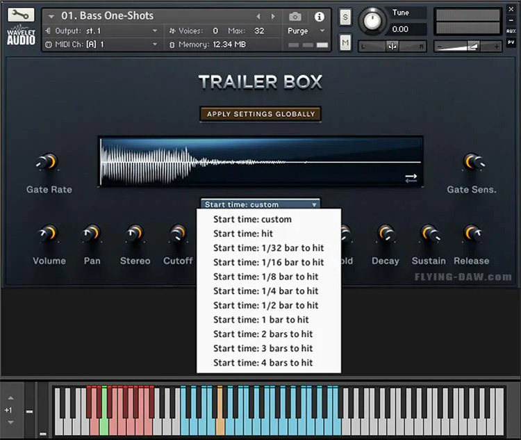Click the Gate Rate knob
The image size is (521, 440).
[48, 162]
